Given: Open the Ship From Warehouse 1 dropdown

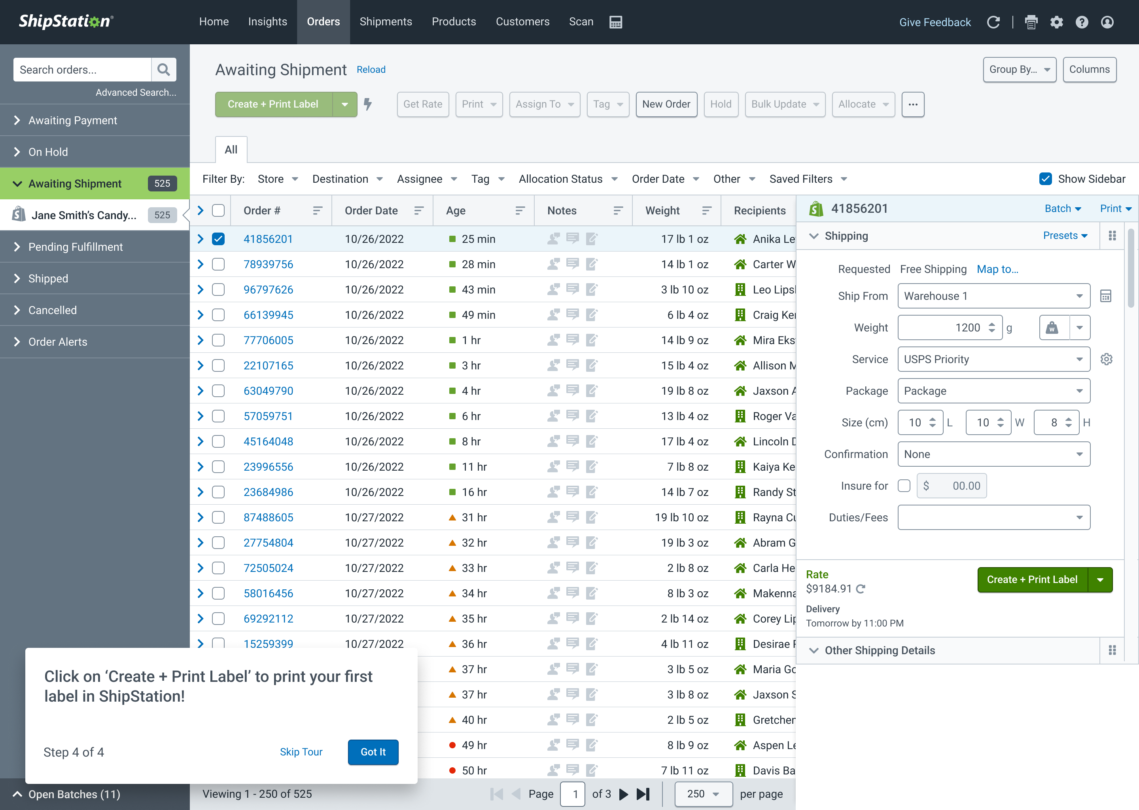Looking at the screenshot, I should point(993,296).
